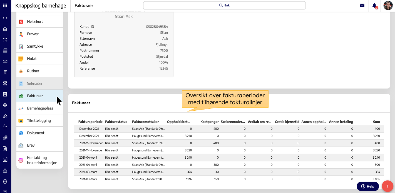Screen dimensions: 395x193
Task: Open the bar chart icon in left rail
Action: 5,159
